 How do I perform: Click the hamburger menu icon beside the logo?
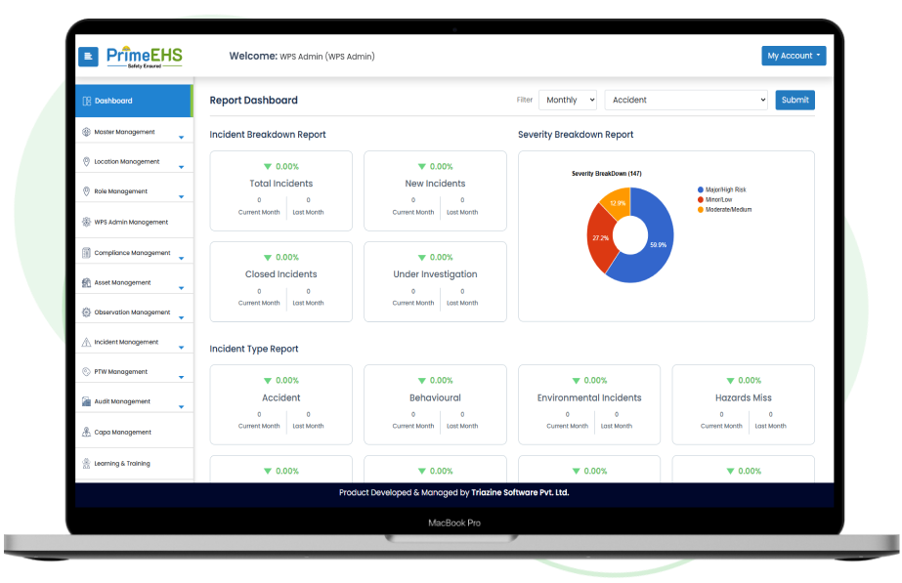88,57
